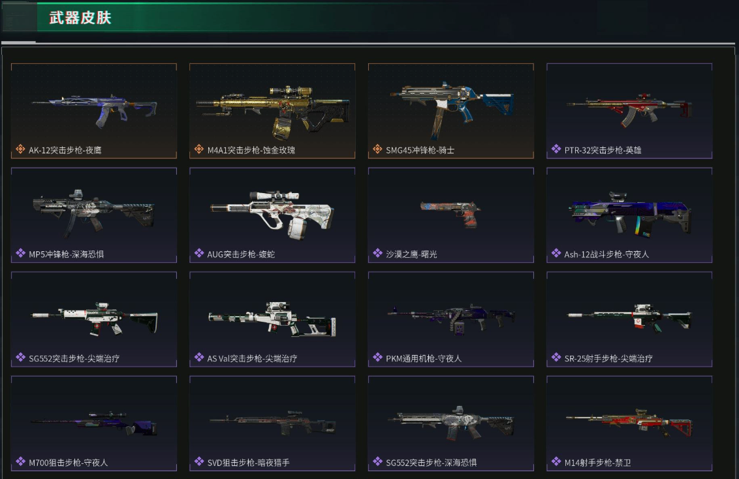The image size is (739, 479).
Task: Click the purple diamond icon beside MP5冲锋枪-深海恐惧
Action: click(x=20, y=253)
